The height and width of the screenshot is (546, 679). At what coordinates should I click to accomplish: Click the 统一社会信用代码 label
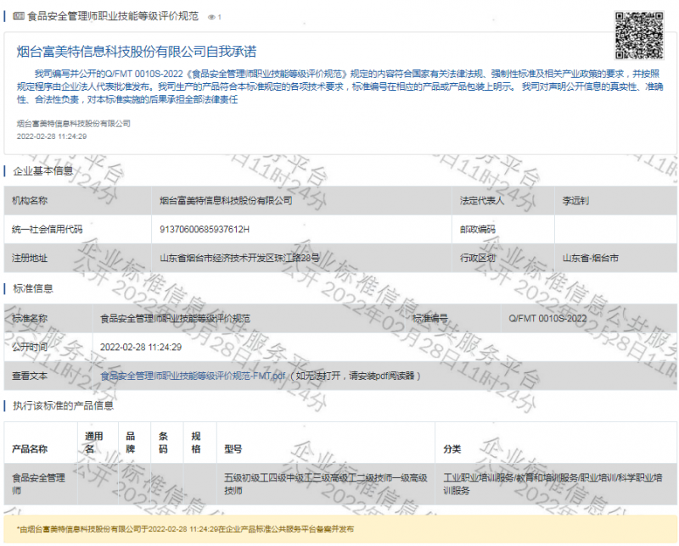[47, 229]
